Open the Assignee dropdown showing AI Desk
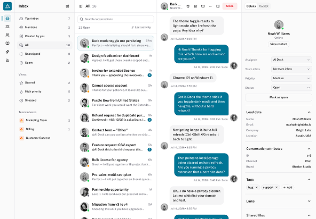The width and height of the screenshot is (316, 219). pyautogui.click(x=291, y=60)
